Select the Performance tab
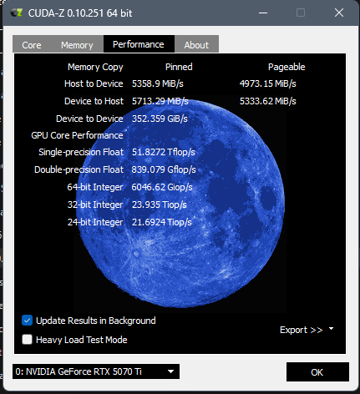 pos(139,44)
